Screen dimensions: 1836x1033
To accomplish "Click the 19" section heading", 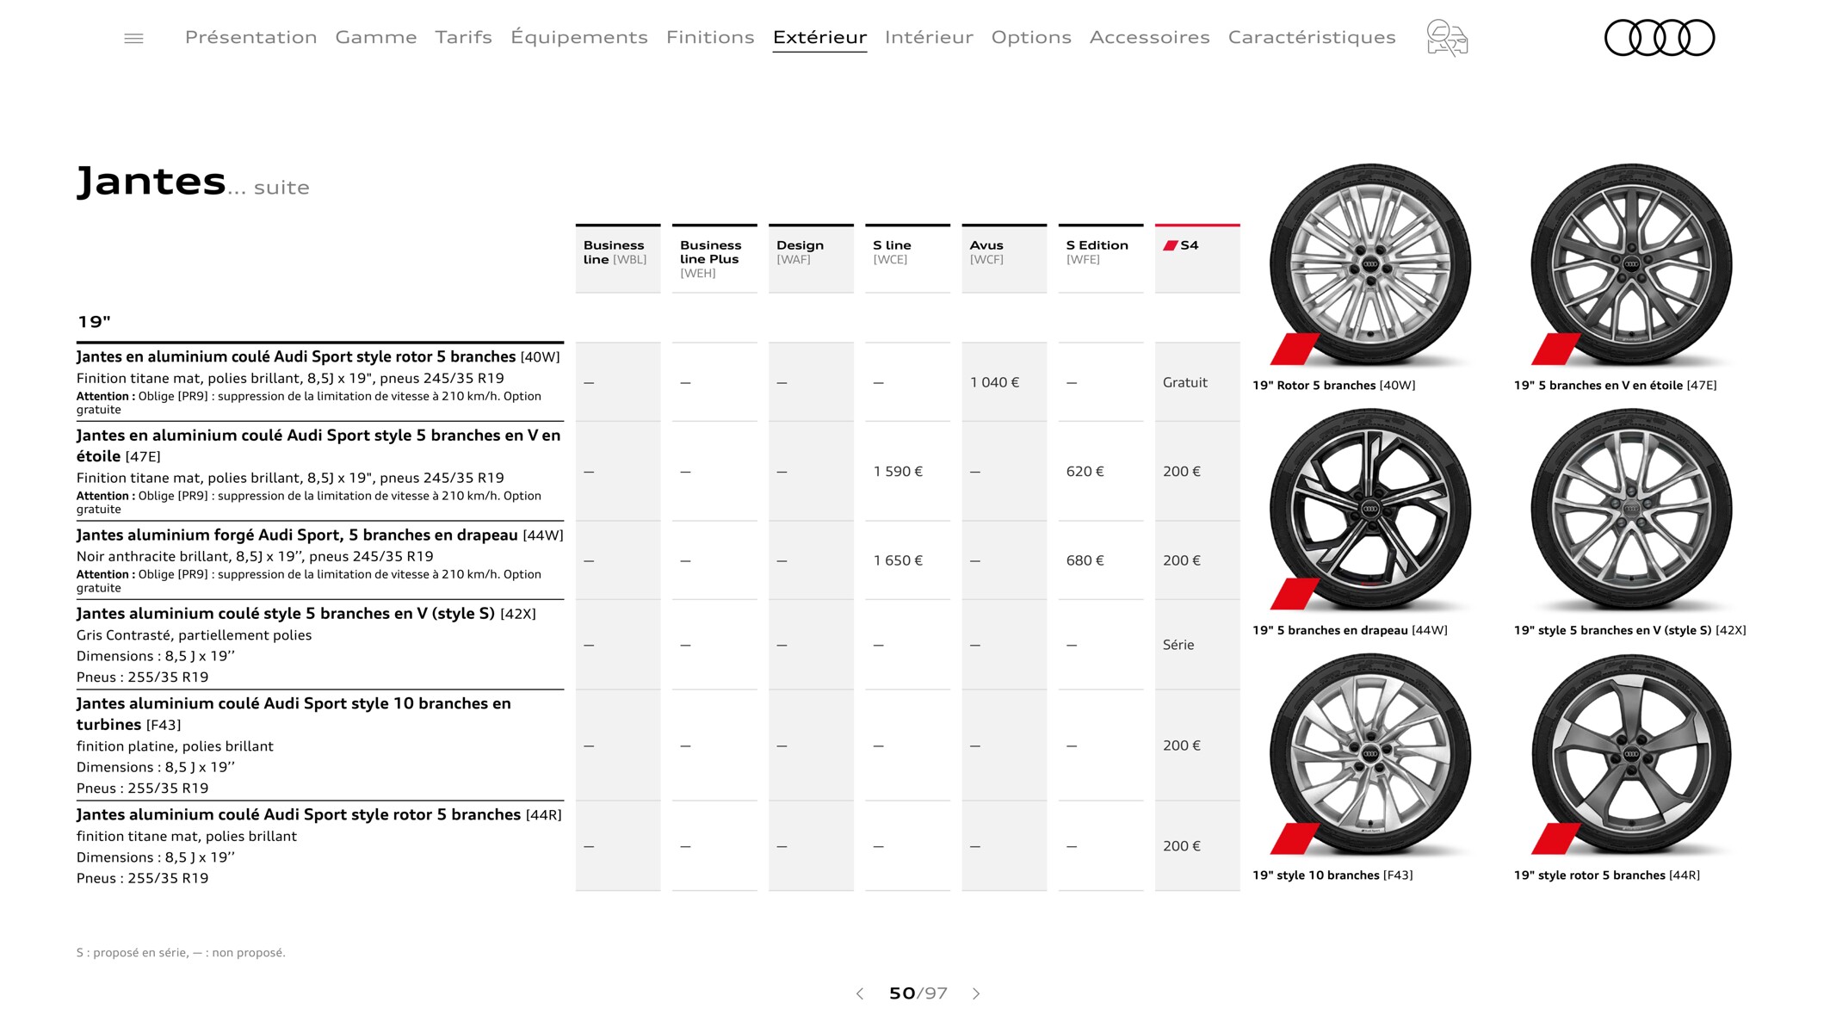I will click(x=94, y=322).
